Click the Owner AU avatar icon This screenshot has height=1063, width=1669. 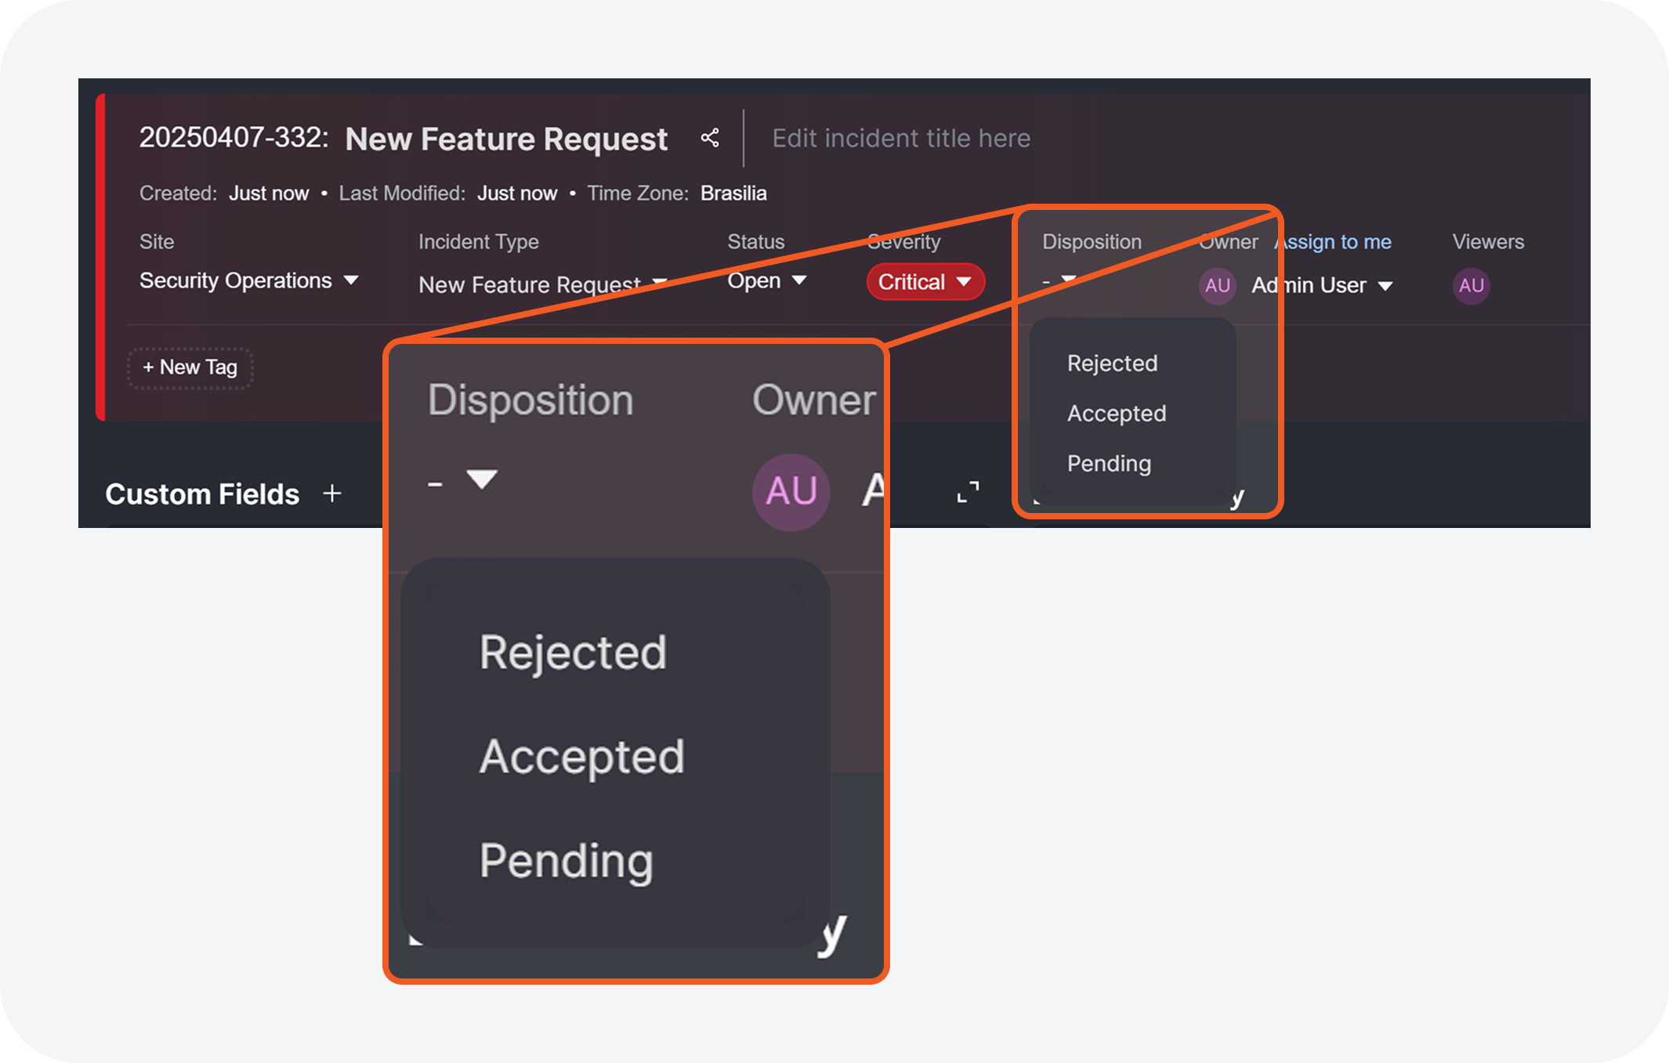pyautogui.click(x=1217, y=285)
